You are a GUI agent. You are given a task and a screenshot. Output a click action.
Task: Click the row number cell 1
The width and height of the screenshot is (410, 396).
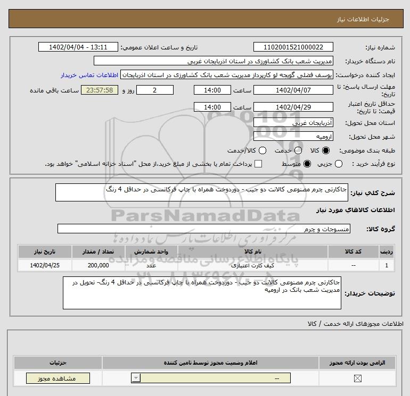[x=387, y=265]
